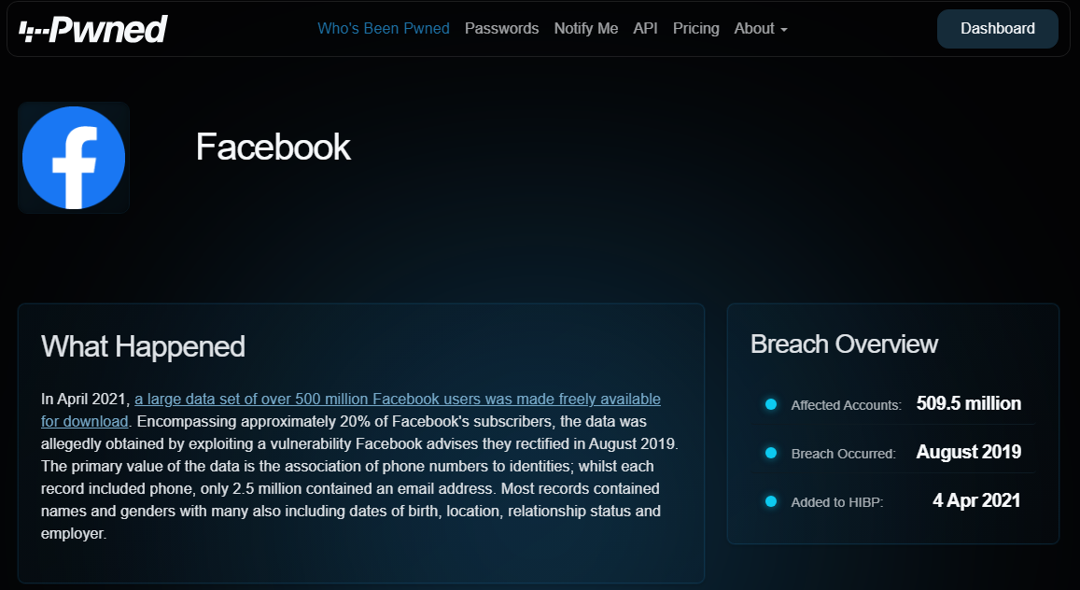Click the Facebook logo image
The image size is (1080, 590).
(74, 158)
